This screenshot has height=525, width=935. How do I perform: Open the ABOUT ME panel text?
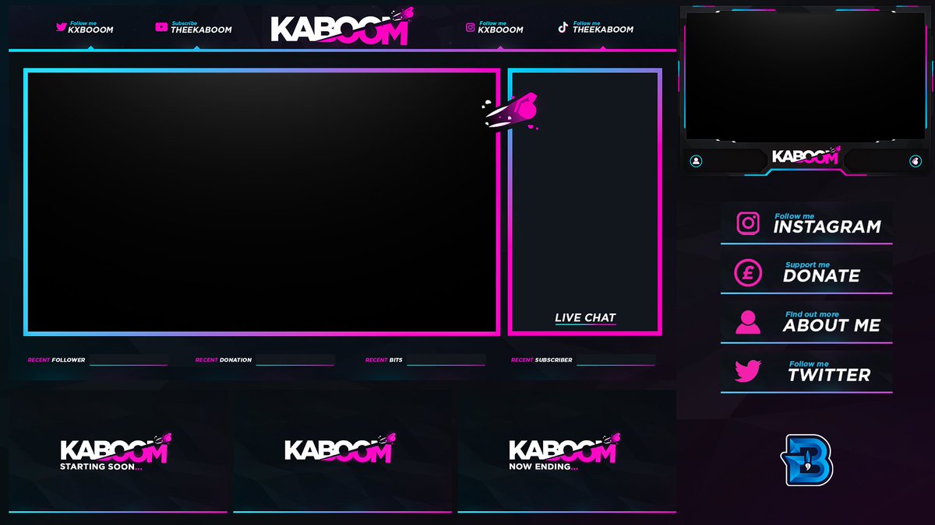[x=831, y=326]
